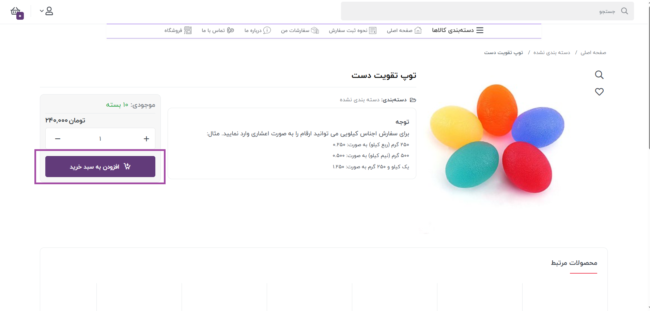The width and height of the screenshot is (650, 311).
Task: Open the دسته‌بندی کالاها hamburger menu
Action: click(458, 30)
